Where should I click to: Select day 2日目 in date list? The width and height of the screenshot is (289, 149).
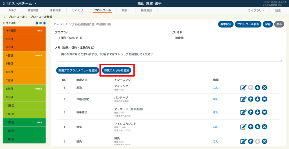pyautogui.click(x=24, y=39)
